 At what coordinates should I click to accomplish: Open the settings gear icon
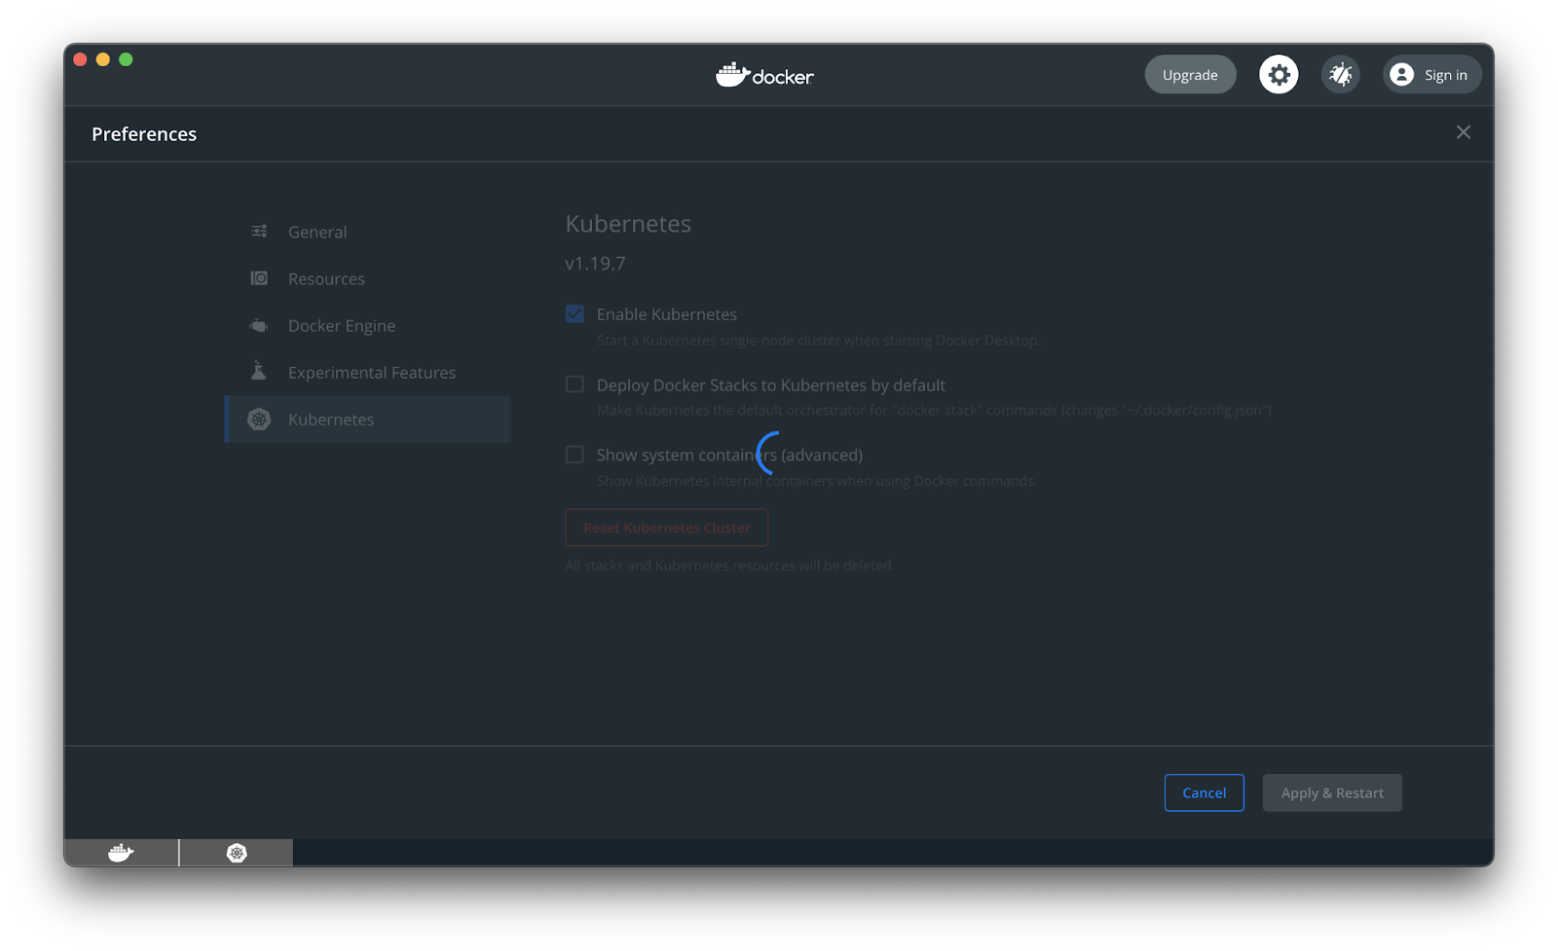click(x=1279, y=74)
